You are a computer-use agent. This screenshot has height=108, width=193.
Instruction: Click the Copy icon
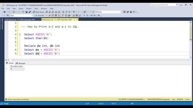tap(66, 12)
